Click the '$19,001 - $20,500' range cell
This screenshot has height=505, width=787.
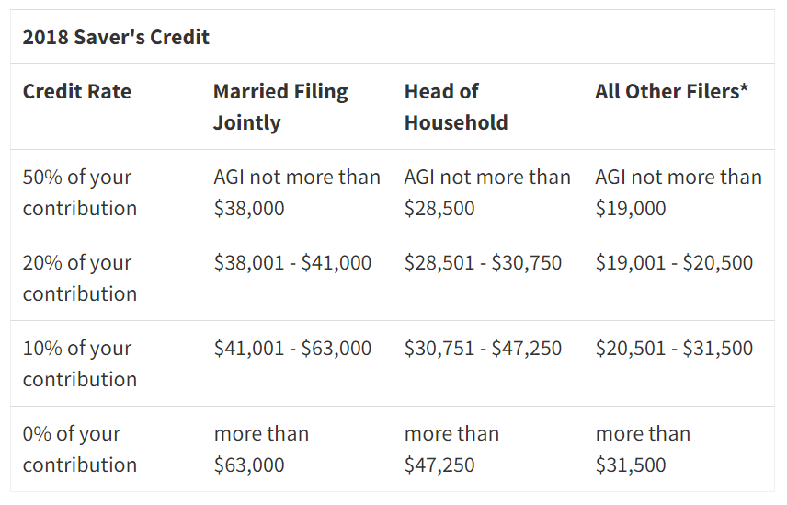point(674,263)
